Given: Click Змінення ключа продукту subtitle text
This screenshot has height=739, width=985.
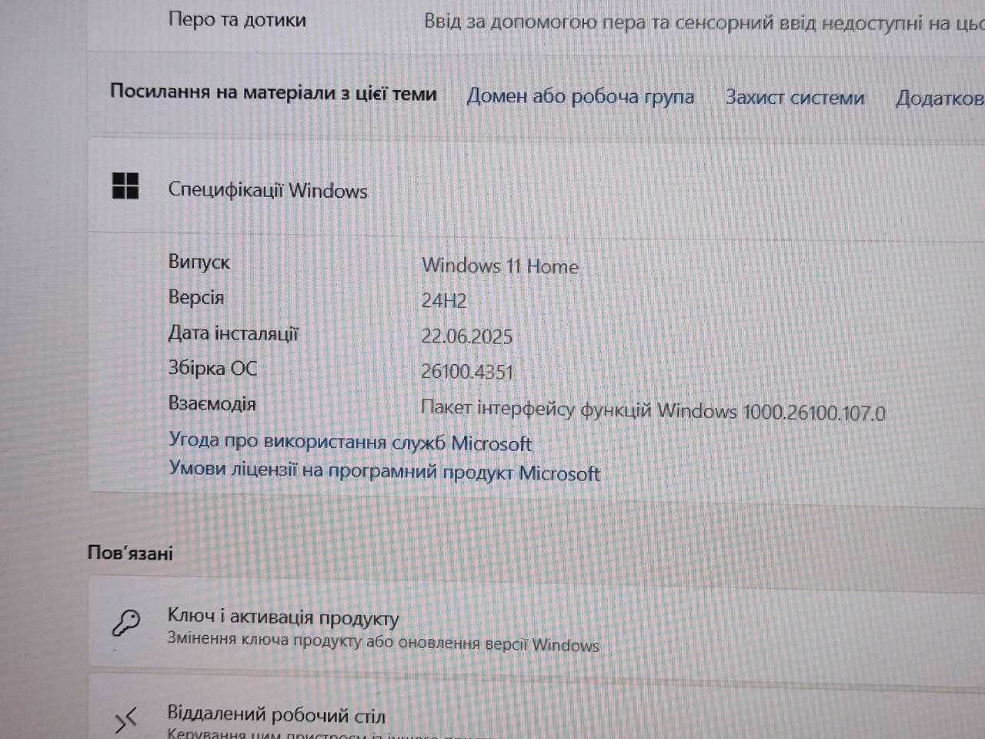Looking at the screenshot, I should [x=383, y=642].
